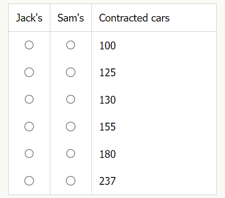Click the 100 contracted cars value

(107, 45)
